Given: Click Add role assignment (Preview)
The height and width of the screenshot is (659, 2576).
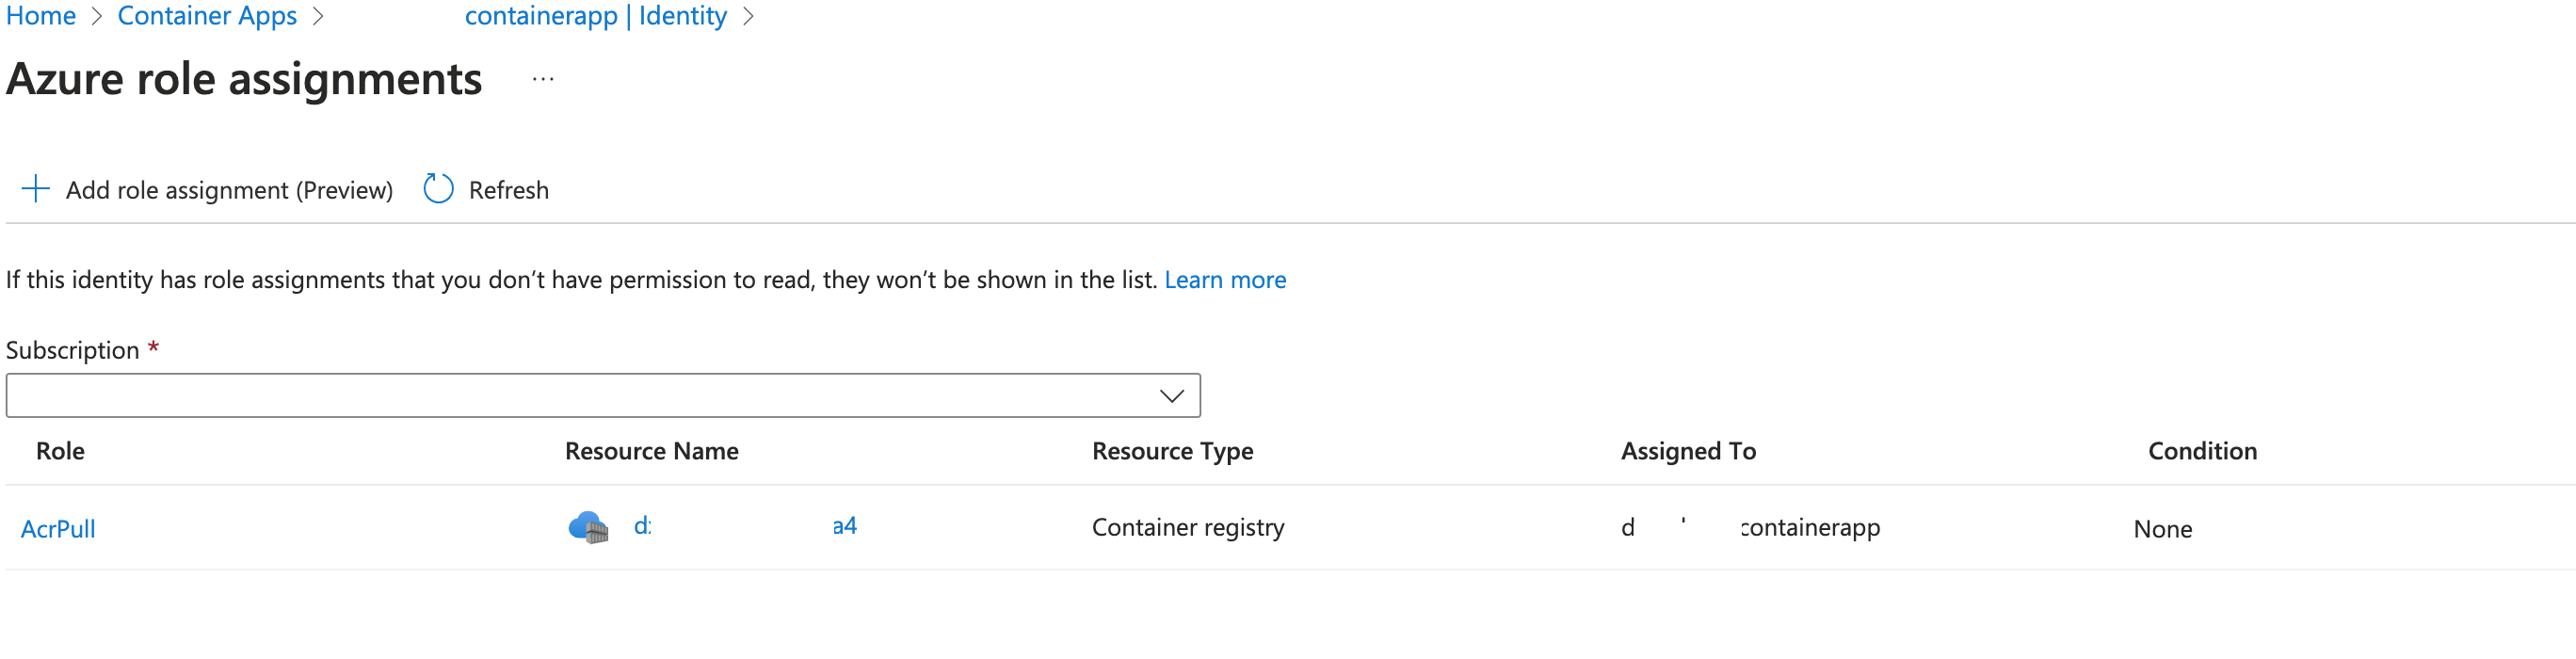Looking at the screenshot, I should (229, 189).
